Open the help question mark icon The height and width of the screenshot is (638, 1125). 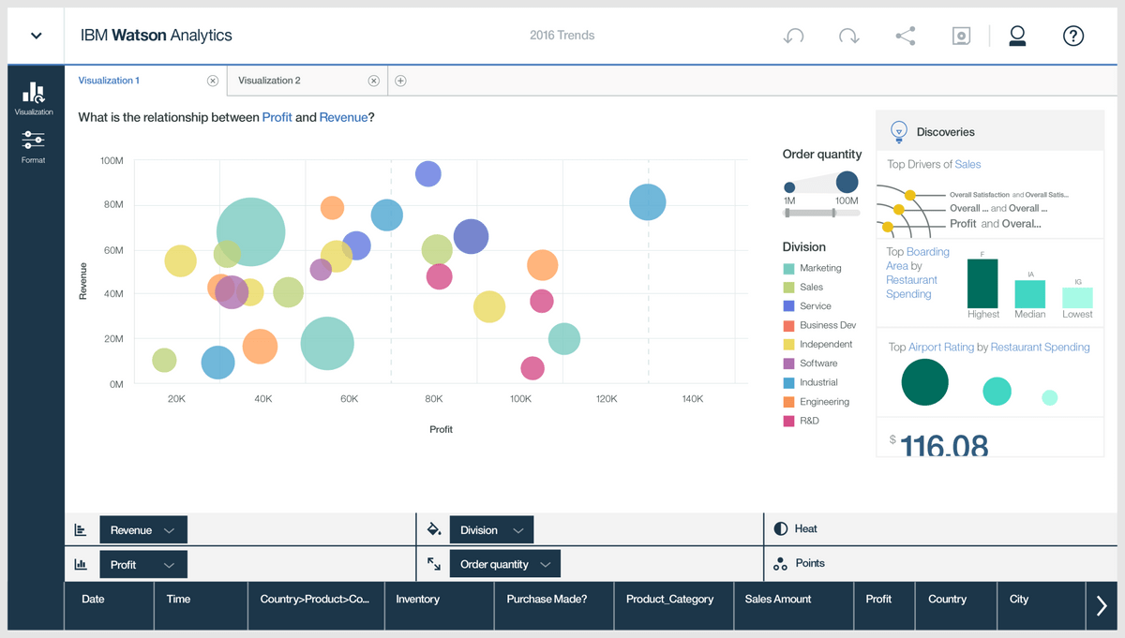pyautogui.click(x=1073, y=36)
